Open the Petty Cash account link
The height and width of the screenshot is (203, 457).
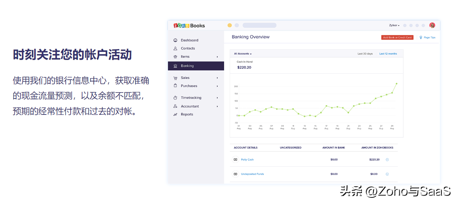point(247,160)
